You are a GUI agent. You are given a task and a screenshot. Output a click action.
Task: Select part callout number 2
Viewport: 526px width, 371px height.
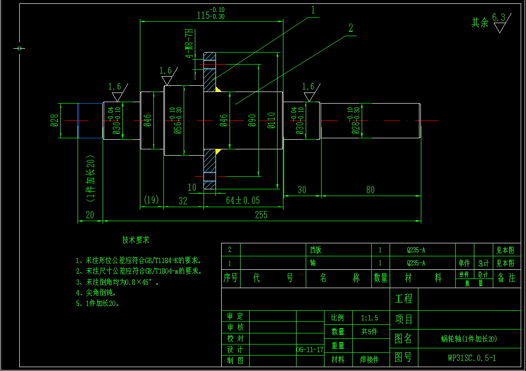click(351, 28)
